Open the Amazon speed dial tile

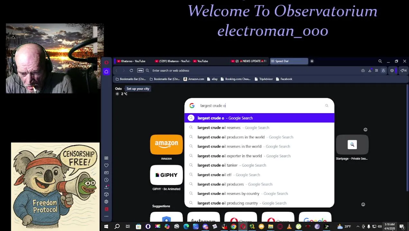[166, 145]
